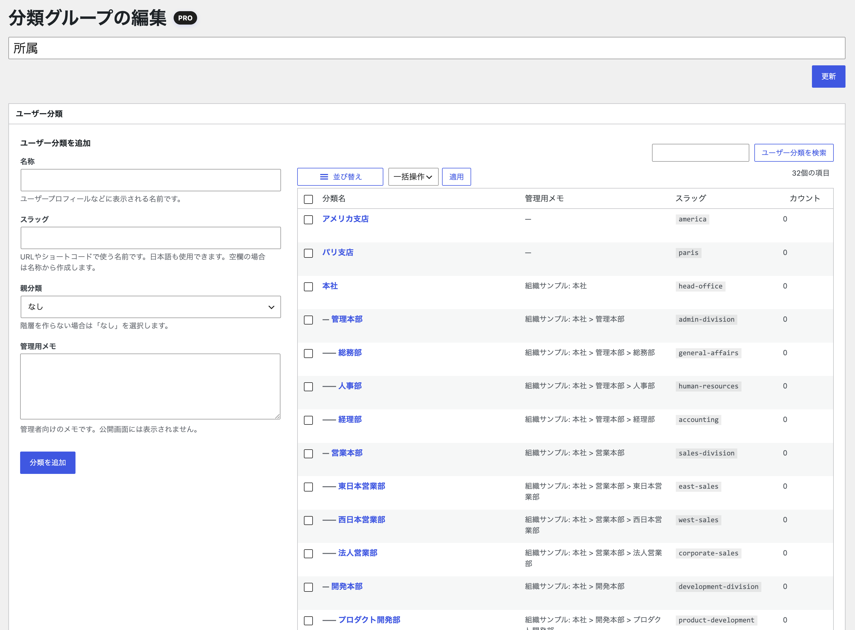Check the 経理部 row checkbox
This screenshot has width=855, height=630.
pyautogui.click(x=309, y=420)
